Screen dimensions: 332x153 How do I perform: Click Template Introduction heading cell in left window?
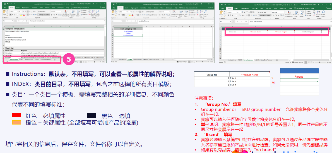(x=54, y=28)
